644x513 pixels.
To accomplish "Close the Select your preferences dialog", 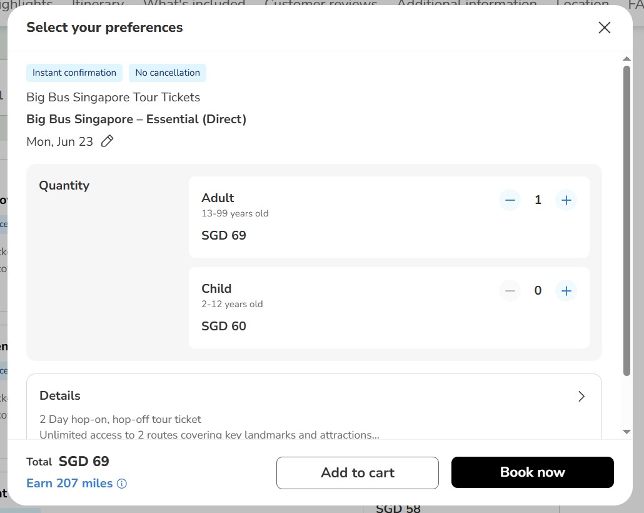I will tap(604, 28).
